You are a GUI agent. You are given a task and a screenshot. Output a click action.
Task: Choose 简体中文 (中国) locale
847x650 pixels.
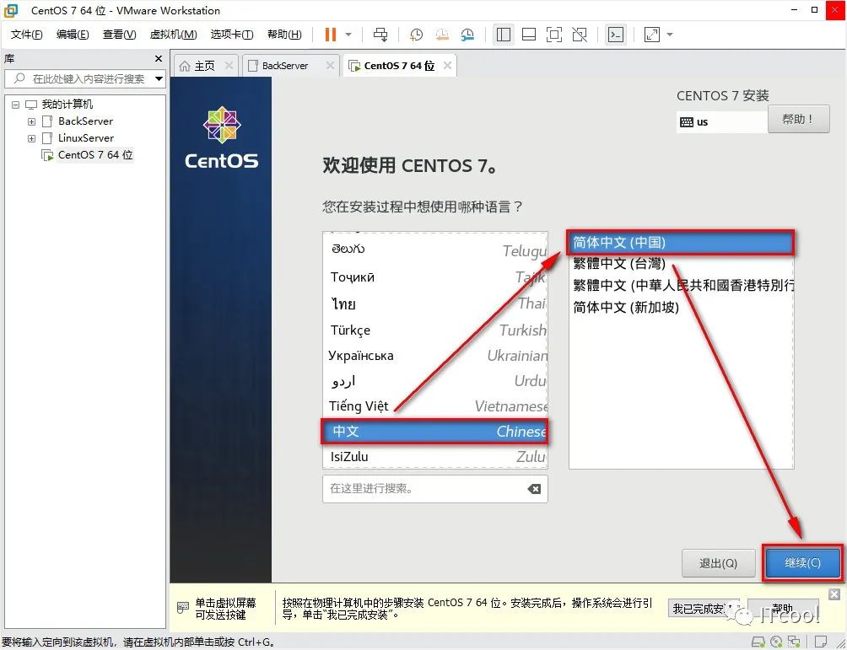tap(681, 243)
